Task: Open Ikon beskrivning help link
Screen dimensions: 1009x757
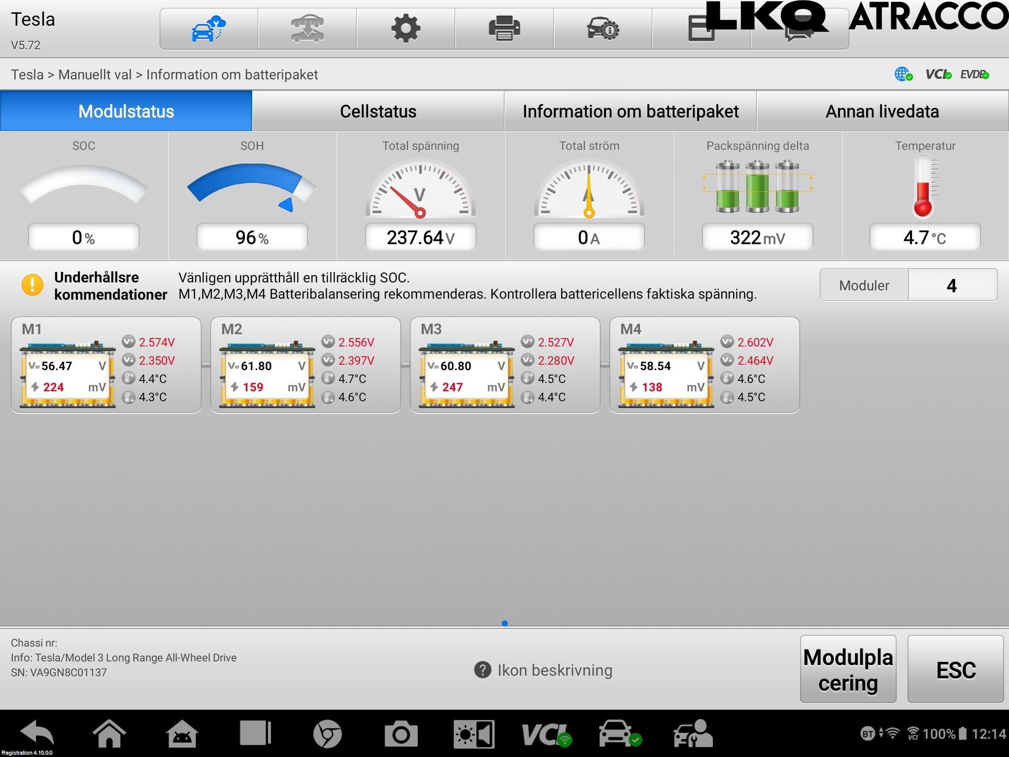Action: point(543,670)
